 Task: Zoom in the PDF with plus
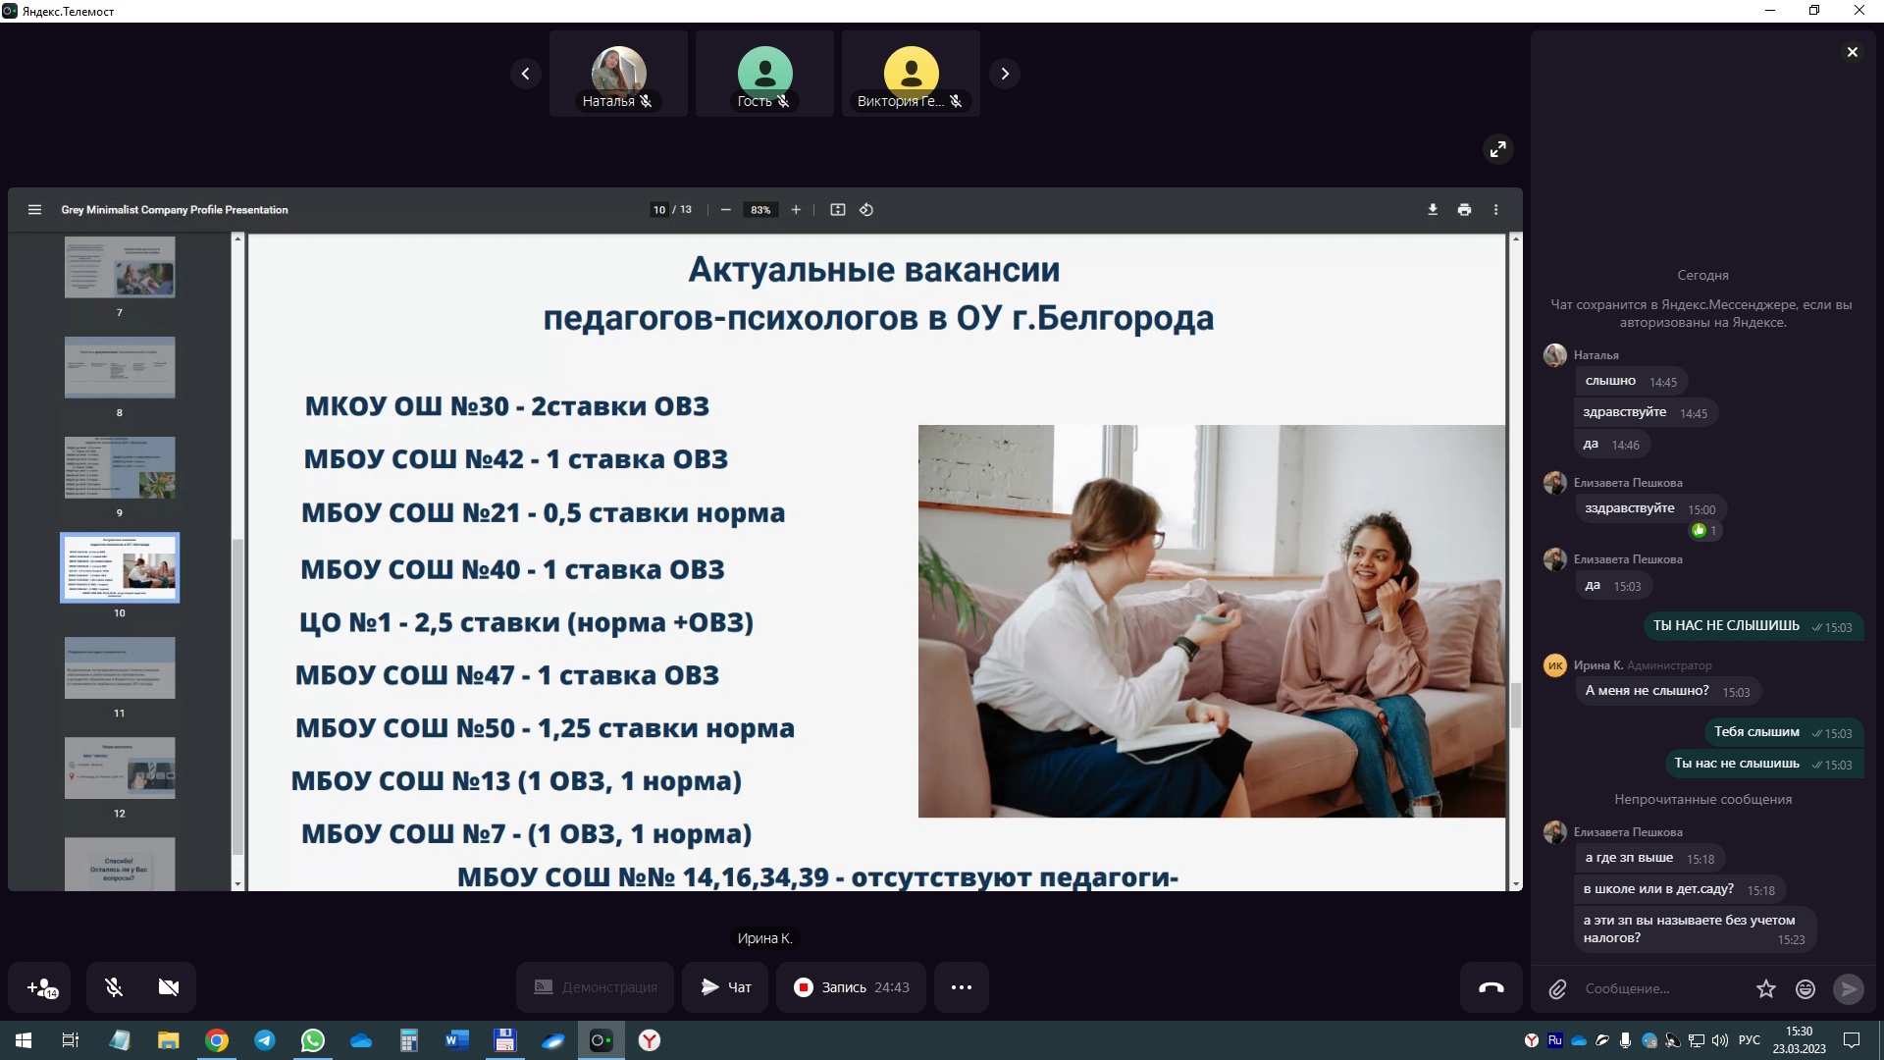pyautogui.click(x=796, y=209)
